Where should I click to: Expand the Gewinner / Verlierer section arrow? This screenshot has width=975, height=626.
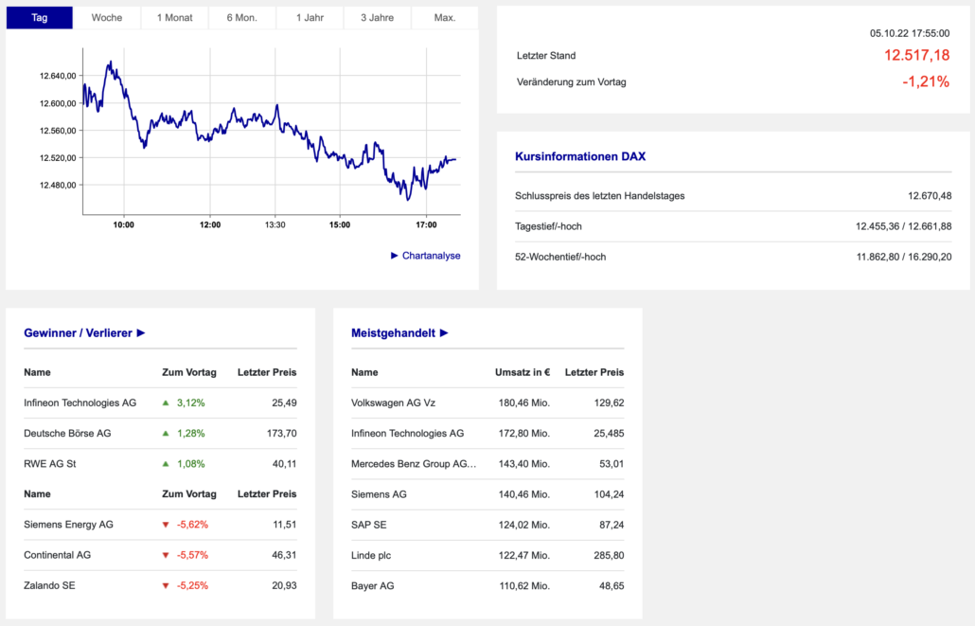coord(141,332)
